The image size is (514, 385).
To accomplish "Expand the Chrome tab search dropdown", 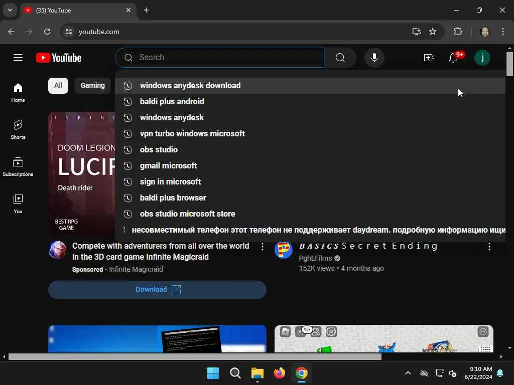I will (x=10, y=10).
